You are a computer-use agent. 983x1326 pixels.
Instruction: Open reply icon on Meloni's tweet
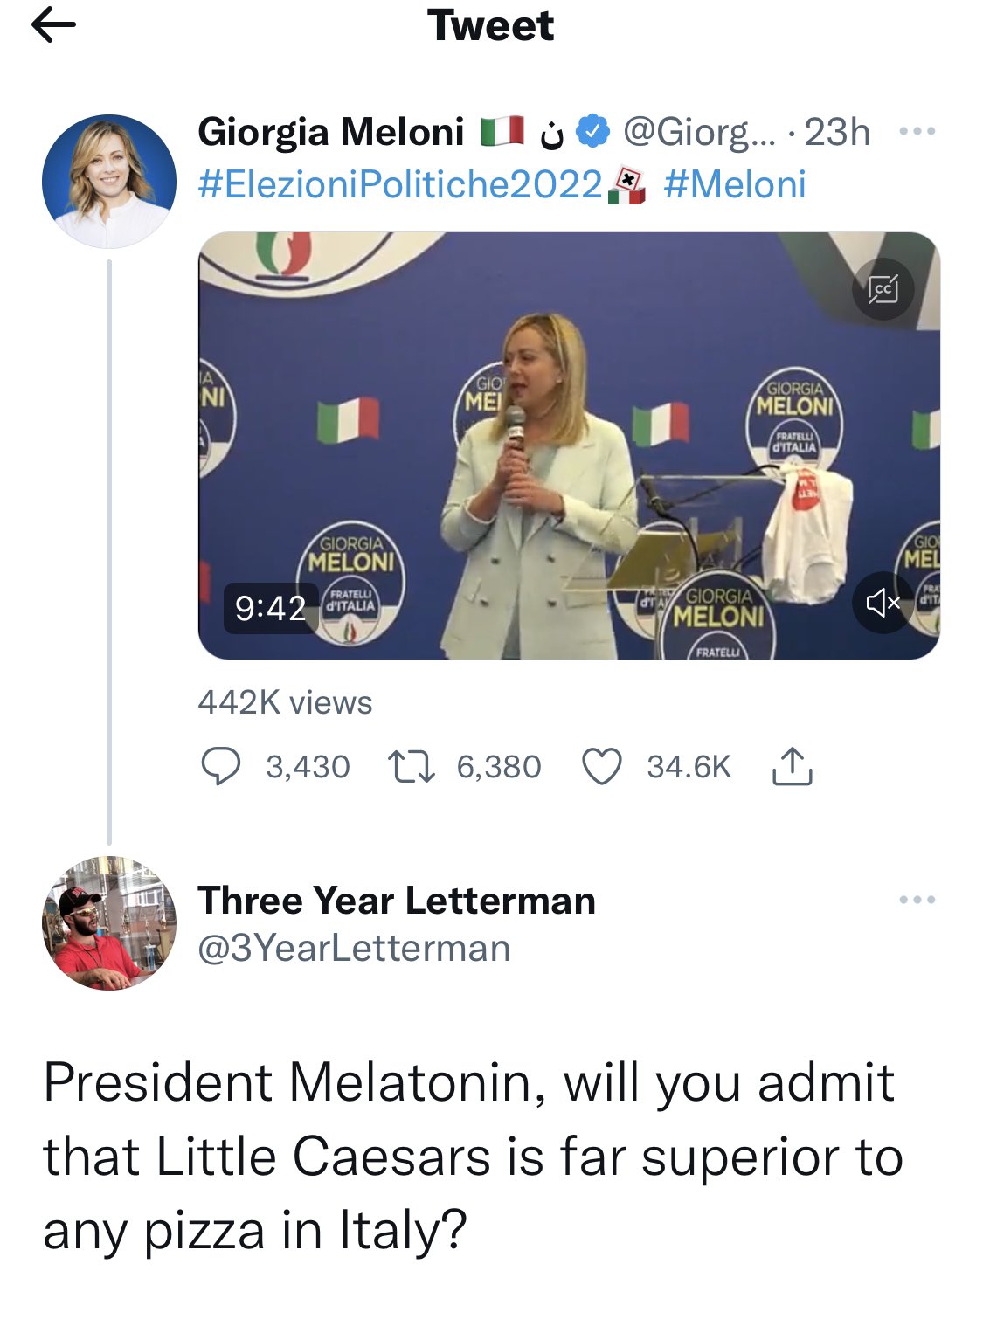[220, 767]
